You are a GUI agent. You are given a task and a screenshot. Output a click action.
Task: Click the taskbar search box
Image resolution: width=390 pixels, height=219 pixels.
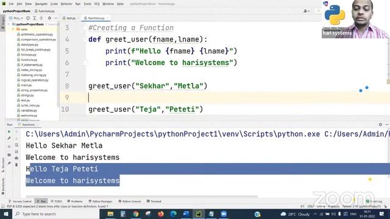pyautogui.click(x=55, y=214)
